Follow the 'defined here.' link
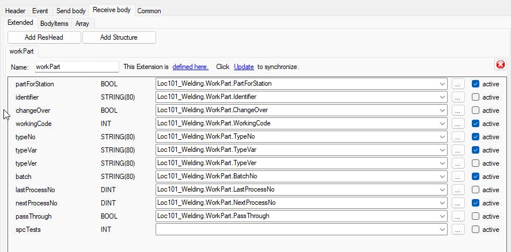511x252 pixels. coord(190,67)
